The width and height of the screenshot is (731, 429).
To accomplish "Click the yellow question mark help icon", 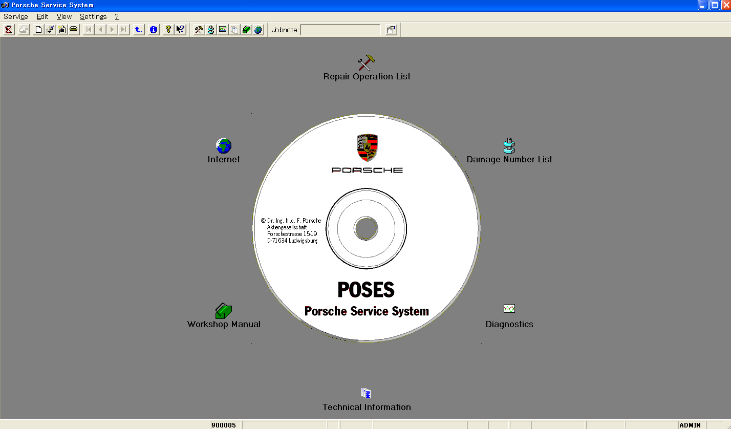I will point(168,30).
